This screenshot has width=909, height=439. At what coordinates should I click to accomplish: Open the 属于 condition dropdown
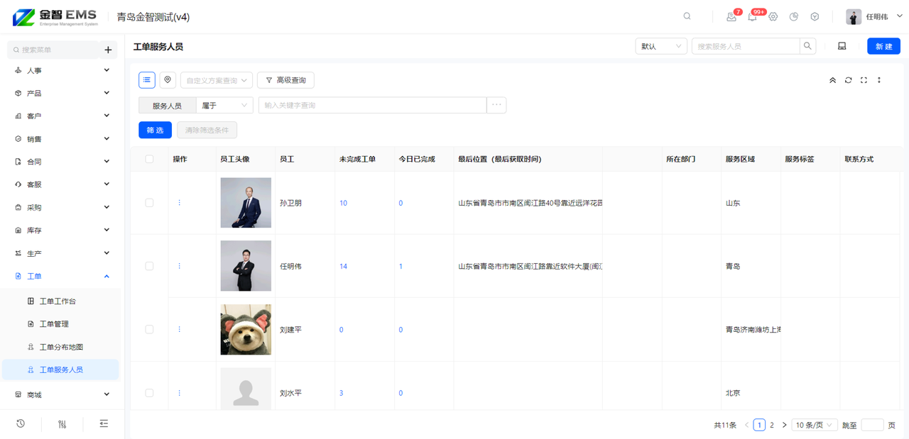(x=224, y=105)
